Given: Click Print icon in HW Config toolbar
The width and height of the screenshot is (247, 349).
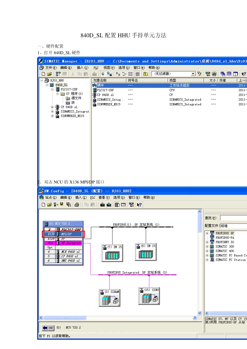Looking at the screenshot, I should (77, 205).
